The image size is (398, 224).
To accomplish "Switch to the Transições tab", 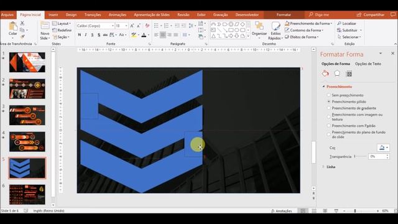I will click(93, 15).
